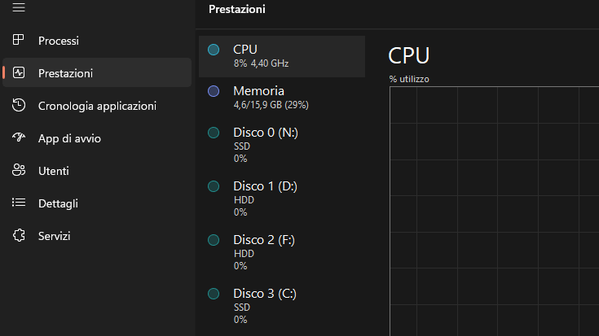Click the teal circle next to CPU

pyautogui.click(x=214, y=50)
